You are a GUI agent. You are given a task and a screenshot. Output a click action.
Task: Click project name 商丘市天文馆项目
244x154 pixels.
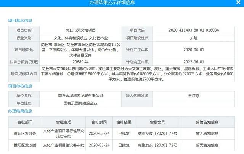pyautogui.click(x=80, y=30)
